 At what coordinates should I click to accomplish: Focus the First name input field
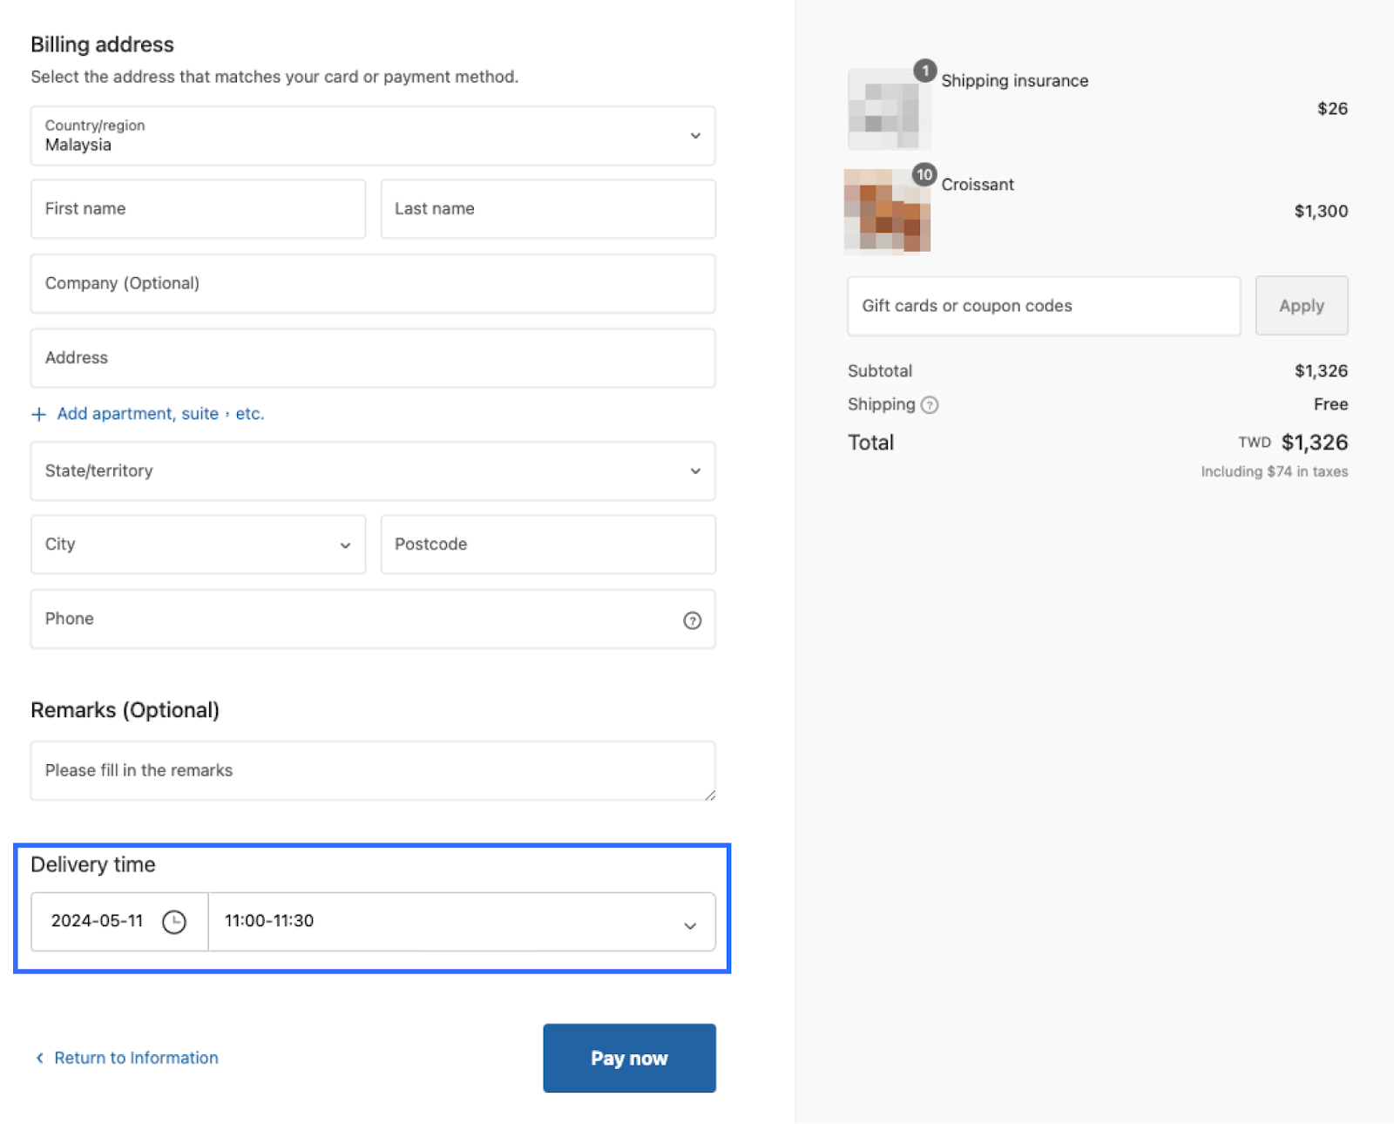pyautogui.click(x=198, y=209)
